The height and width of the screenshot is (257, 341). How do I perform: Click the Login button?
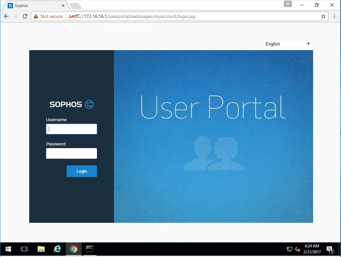(x=82, y=171)
